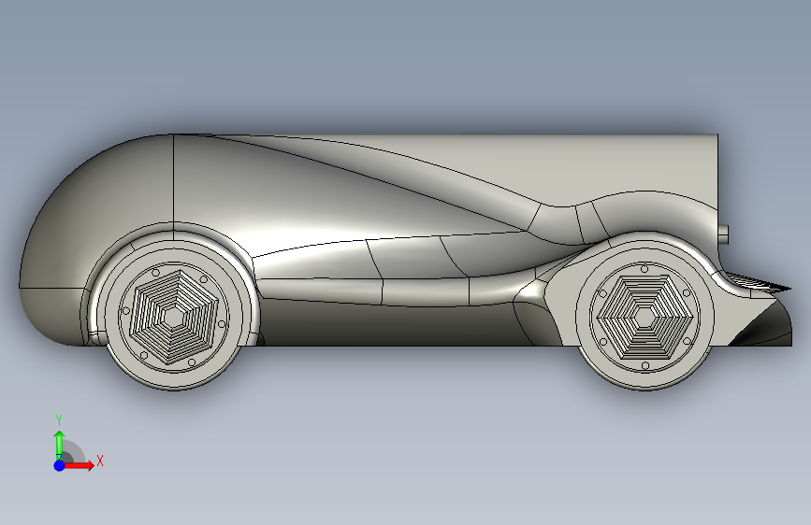Pick the small cylindrical stub at the car's flat end

point(723,234)
